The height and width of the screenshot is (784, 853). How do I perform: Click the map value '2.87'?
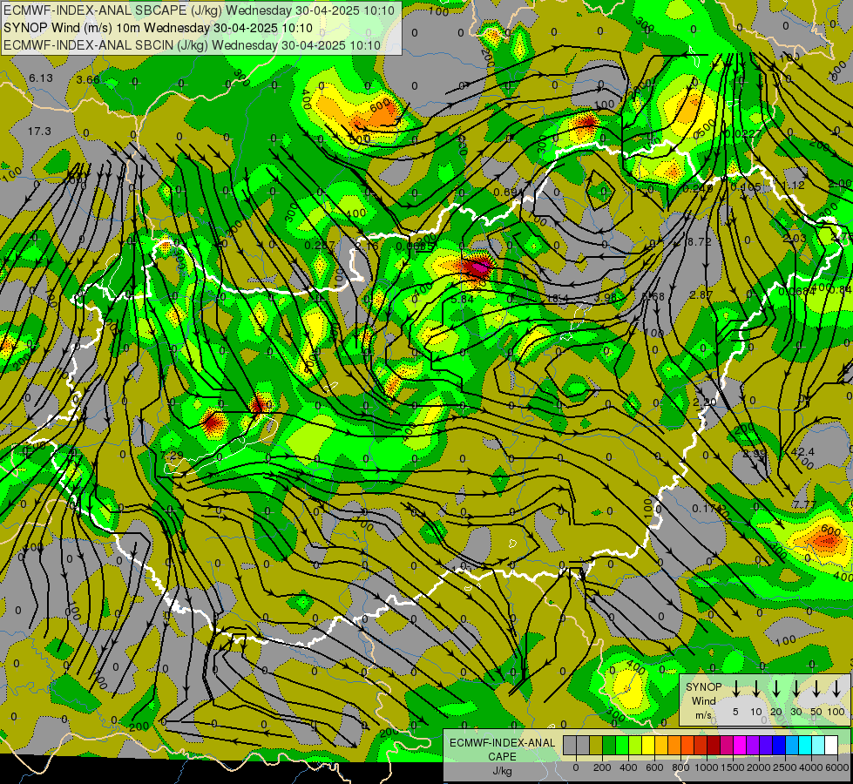(701, 295)
